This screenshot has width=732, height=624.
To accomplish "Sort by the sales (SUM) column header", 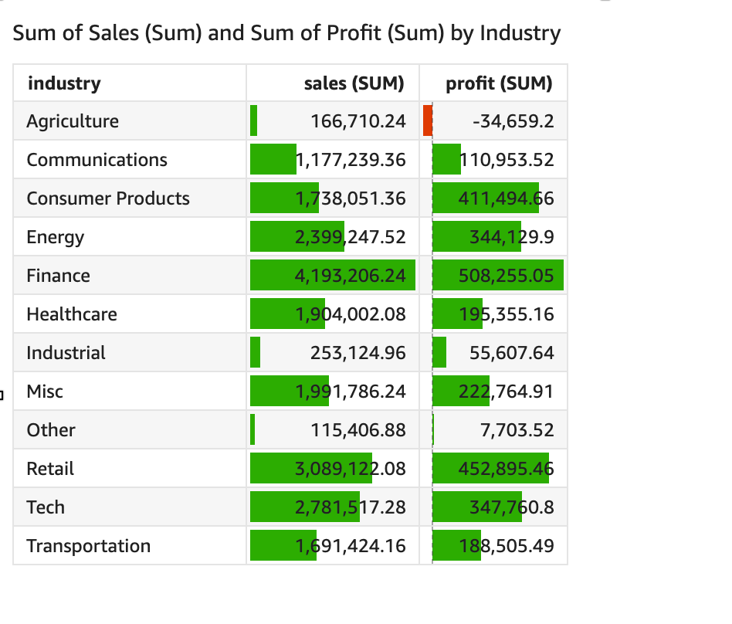I will click(354, 83).
